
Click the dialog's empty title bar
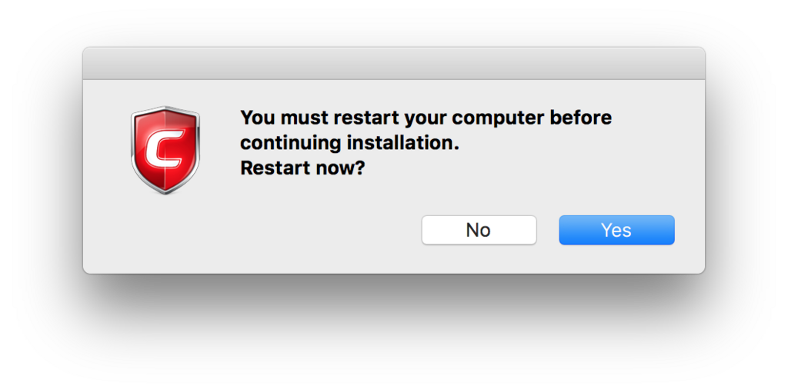(x=394, y=64)
